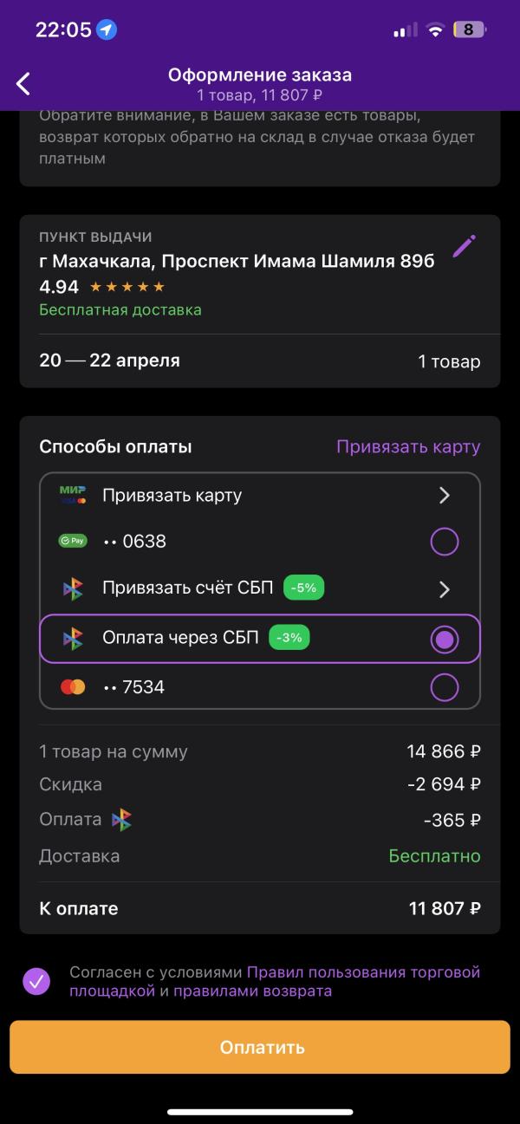
Task: Tap purple "Привязать карту" link at top
Action: click(407, 447)
